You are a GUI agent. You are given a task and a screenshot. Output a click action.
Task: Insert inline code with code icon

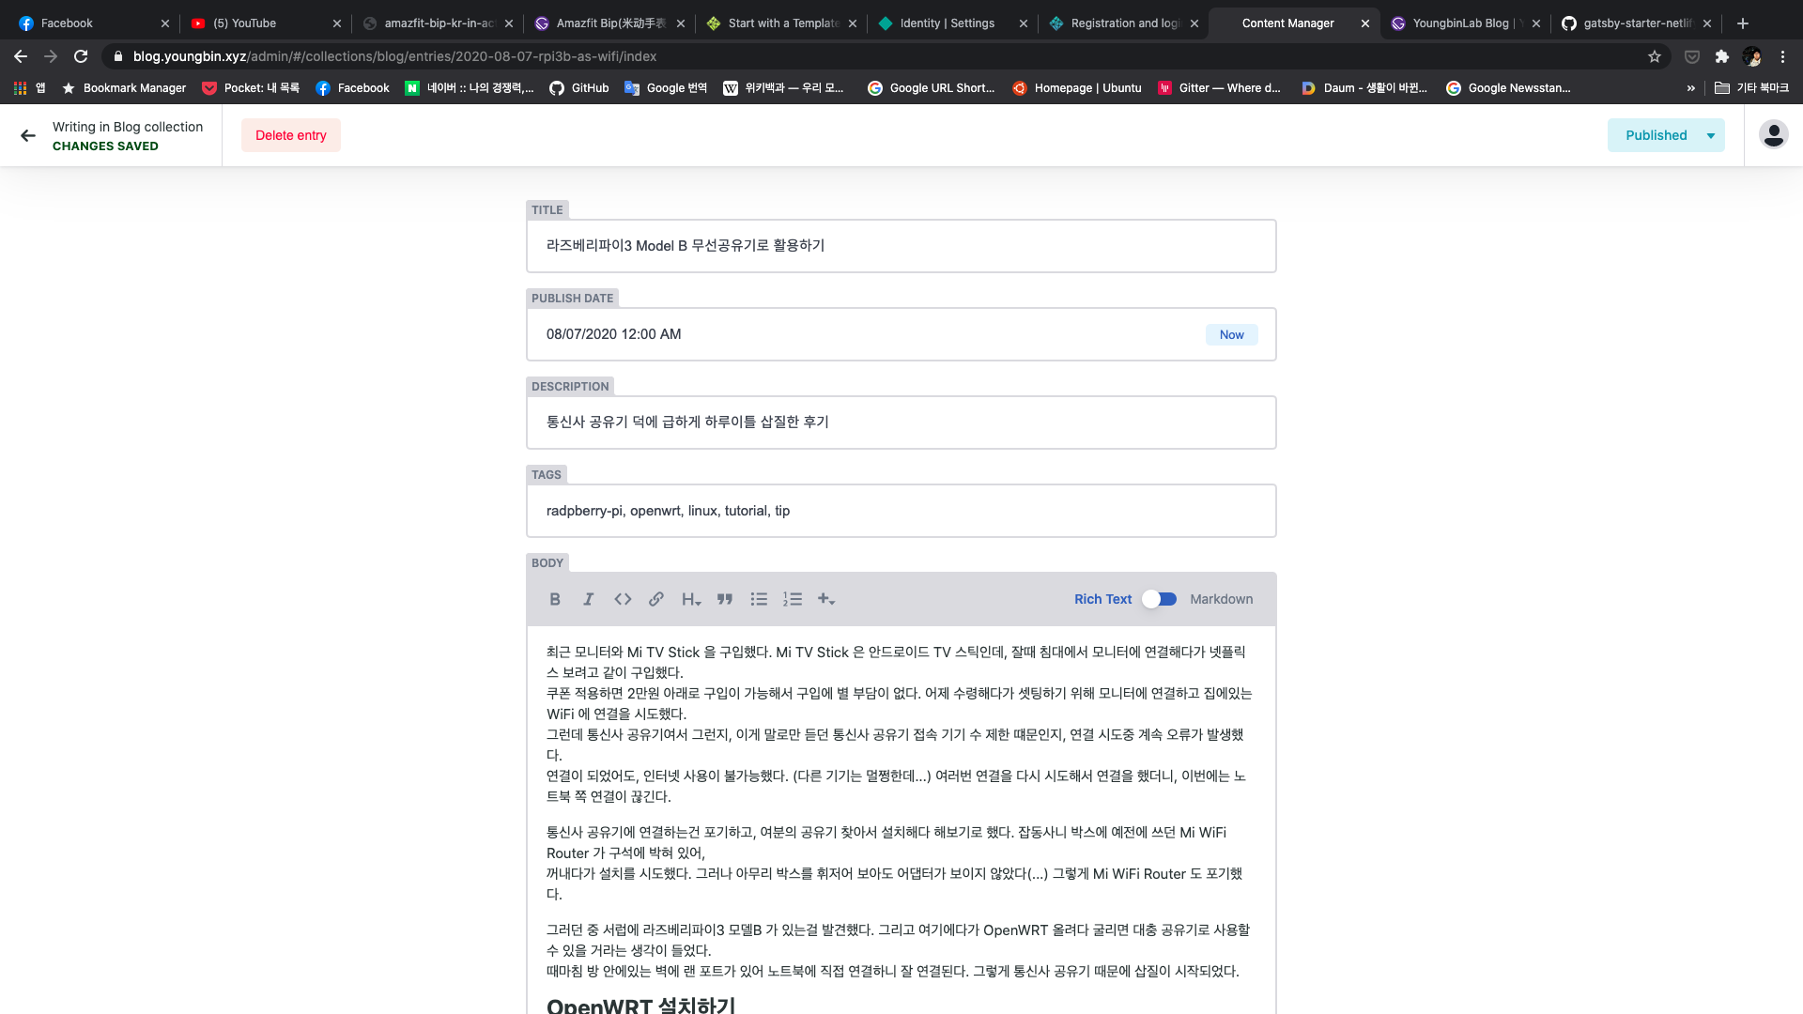(x=623, y=599)
